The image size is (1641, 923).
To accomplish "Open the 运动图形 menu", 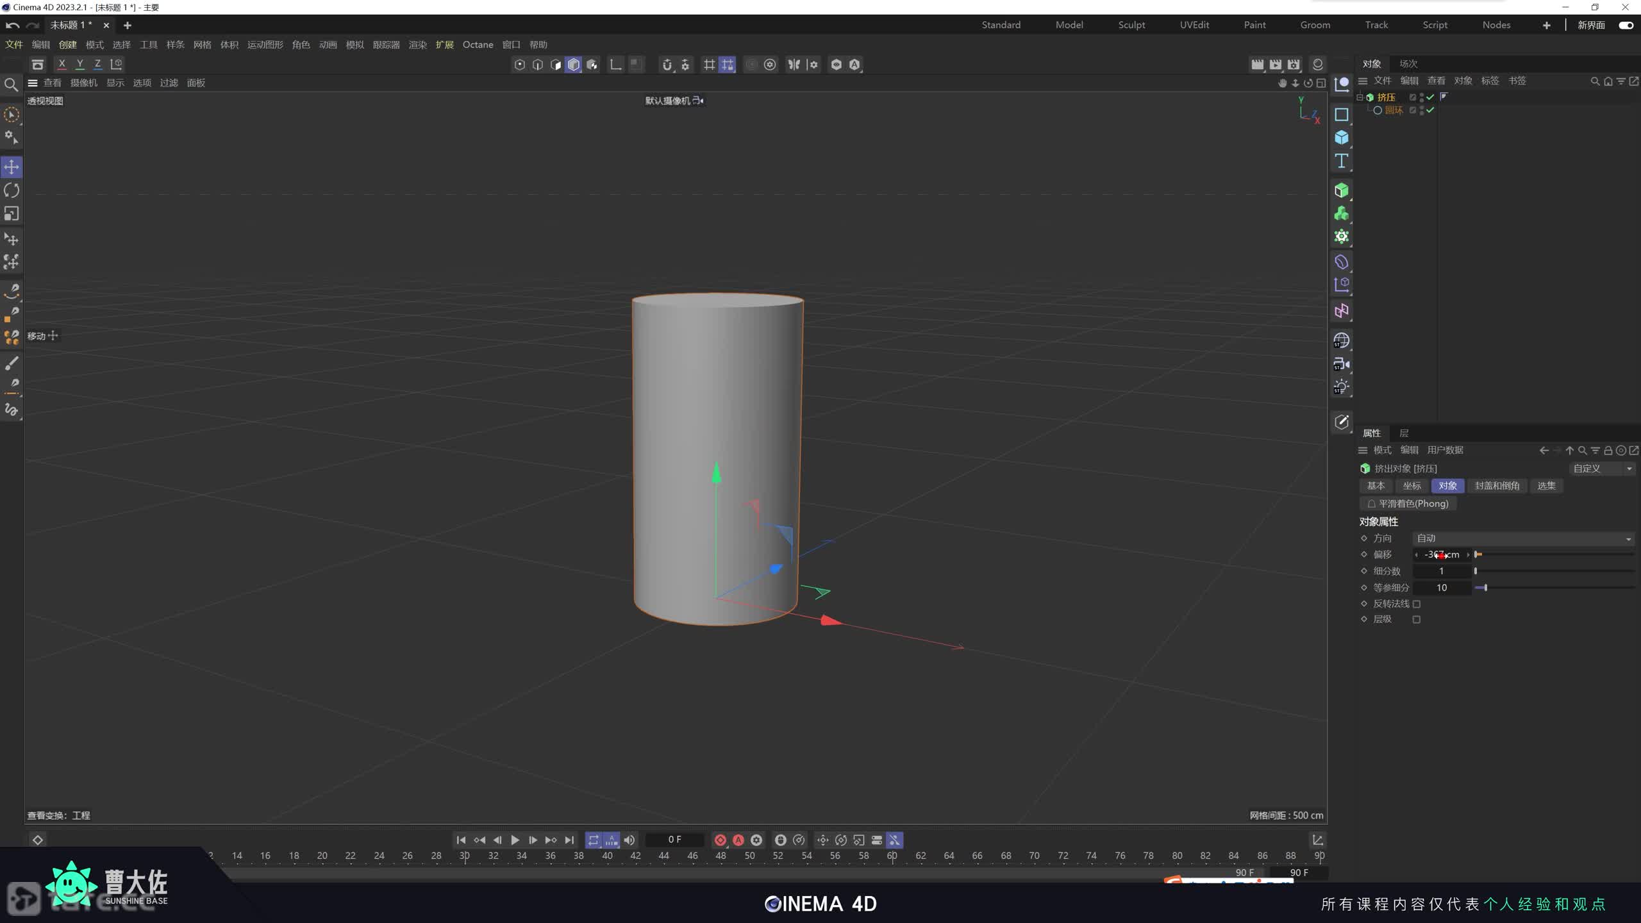I will tap(265, 44).
